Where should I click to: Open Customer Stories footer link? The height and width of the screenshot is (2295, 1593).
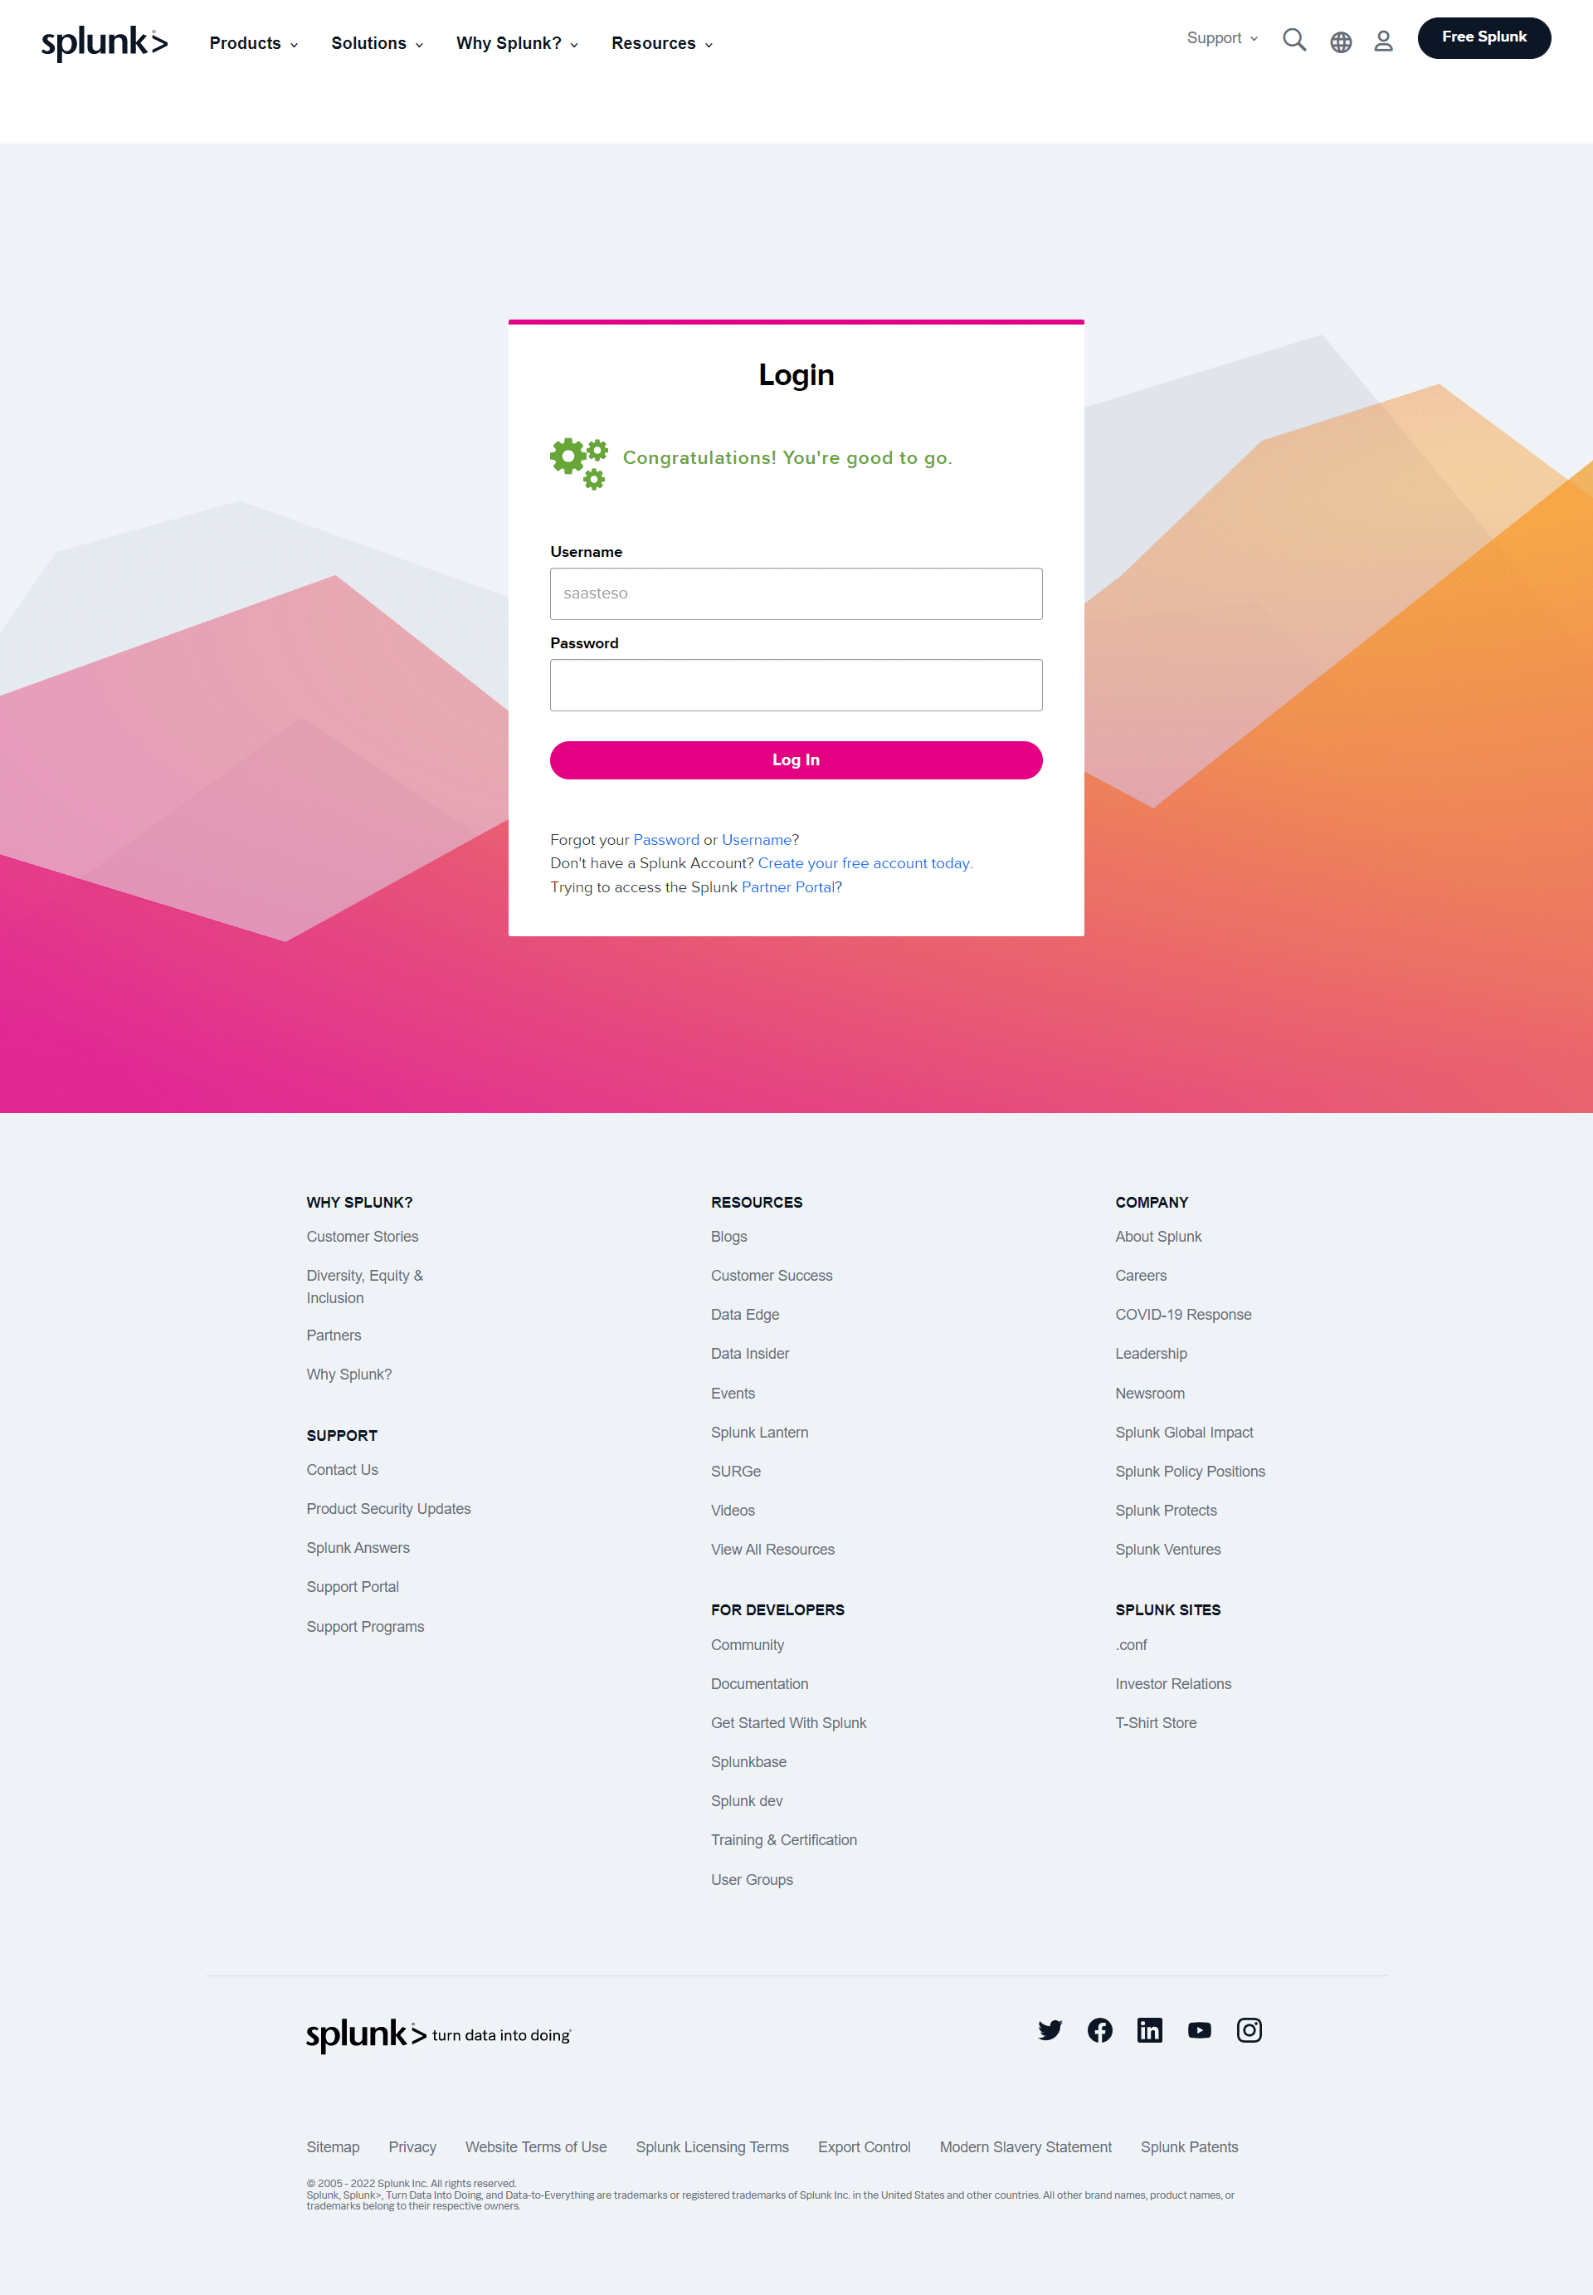[x=363, y=1236]
